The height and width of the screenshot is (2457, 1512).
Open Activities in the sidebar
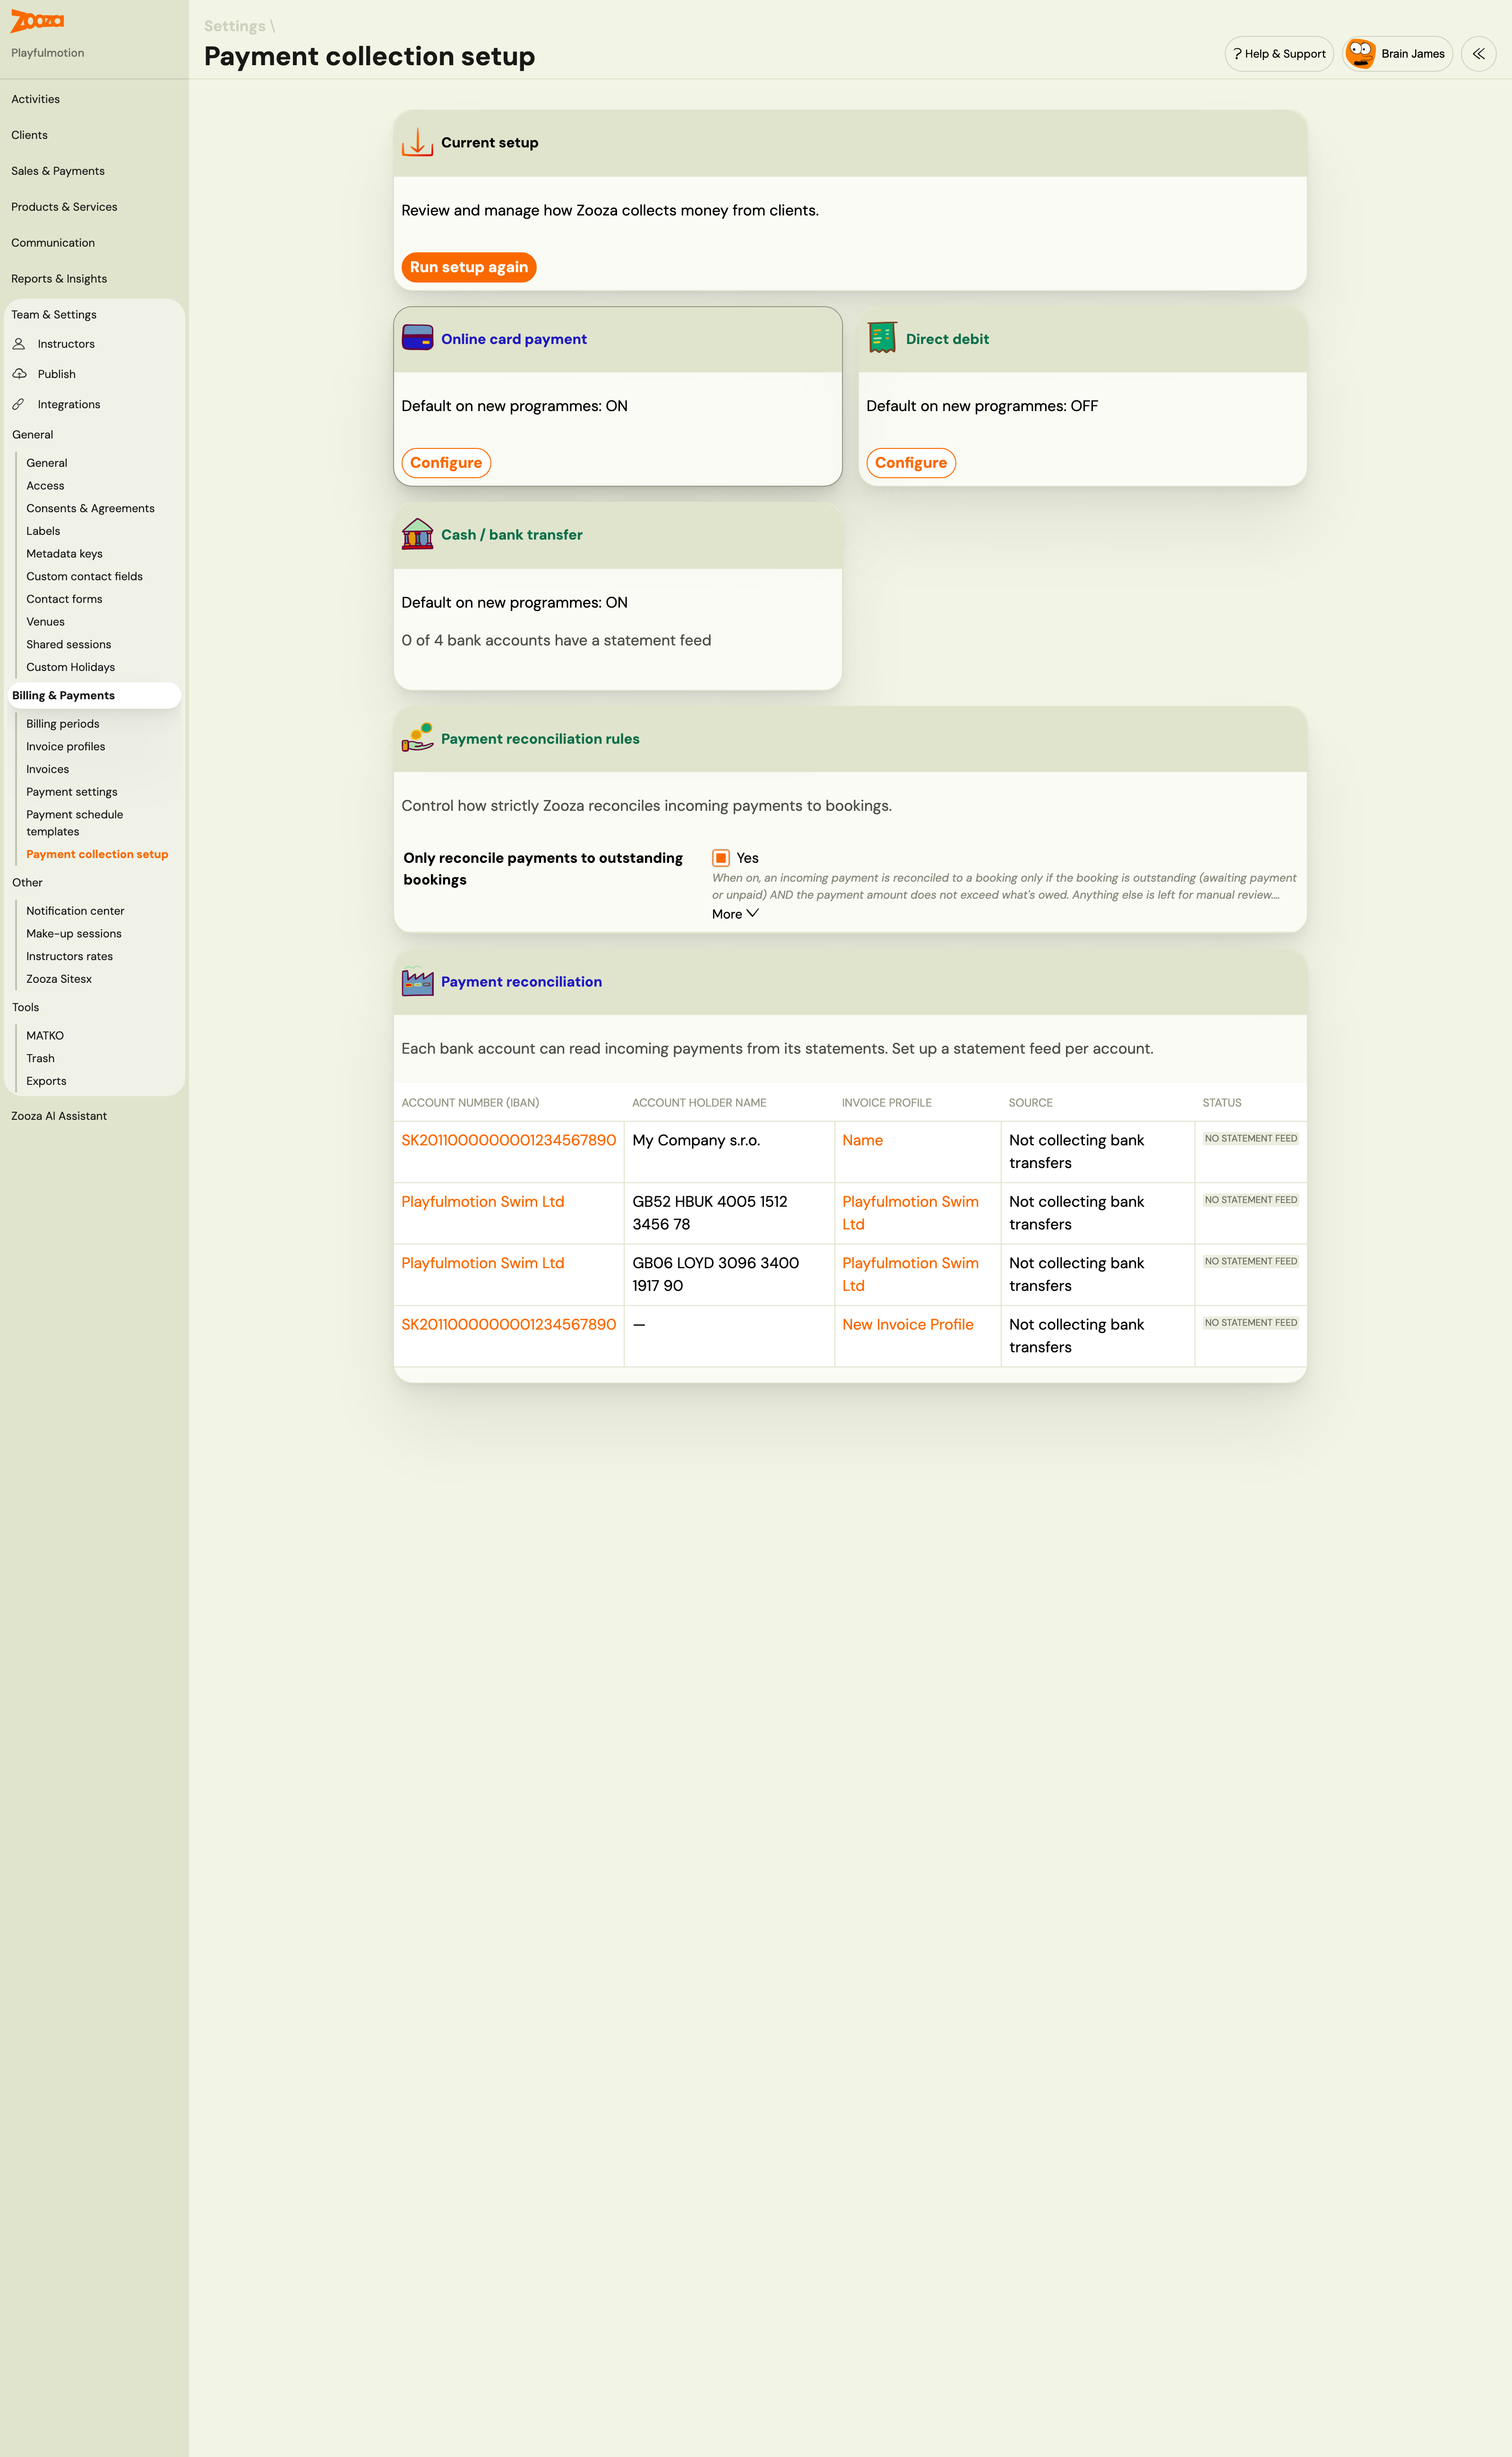click(x=35, y=99)
